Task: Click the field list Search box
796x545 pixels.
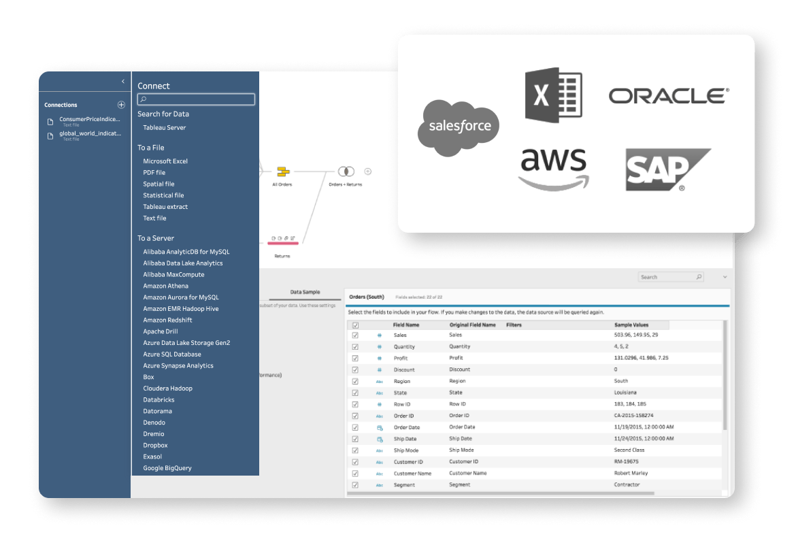Action: (x=671, y=277)
